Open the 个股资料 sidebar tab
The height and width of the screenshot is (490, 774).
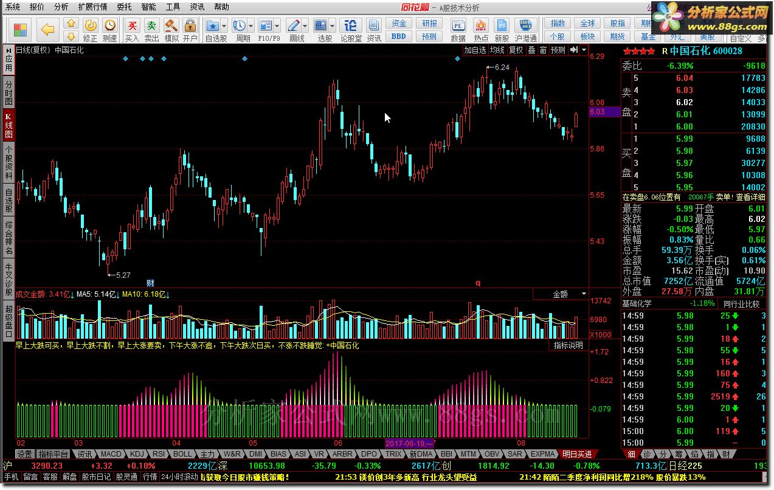point(9,162)
